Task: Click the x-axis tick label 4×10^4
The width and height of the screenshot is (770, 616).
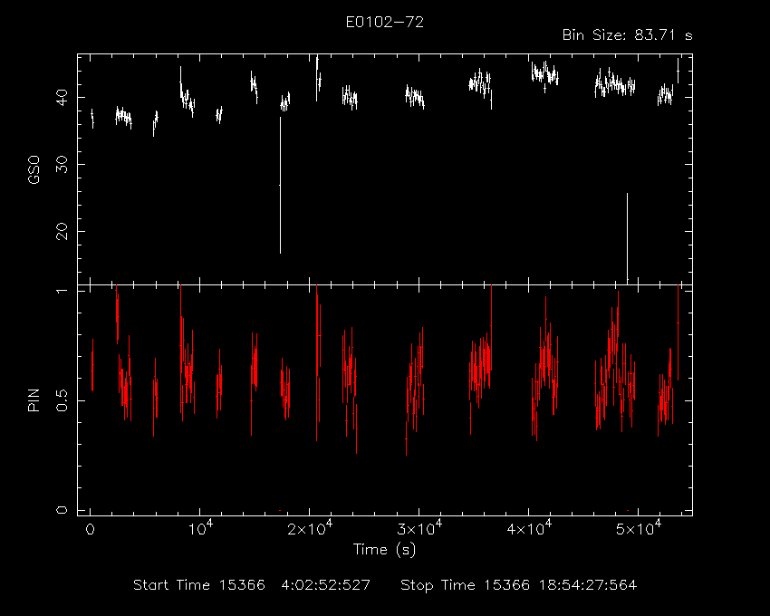Action: [529, 528]
